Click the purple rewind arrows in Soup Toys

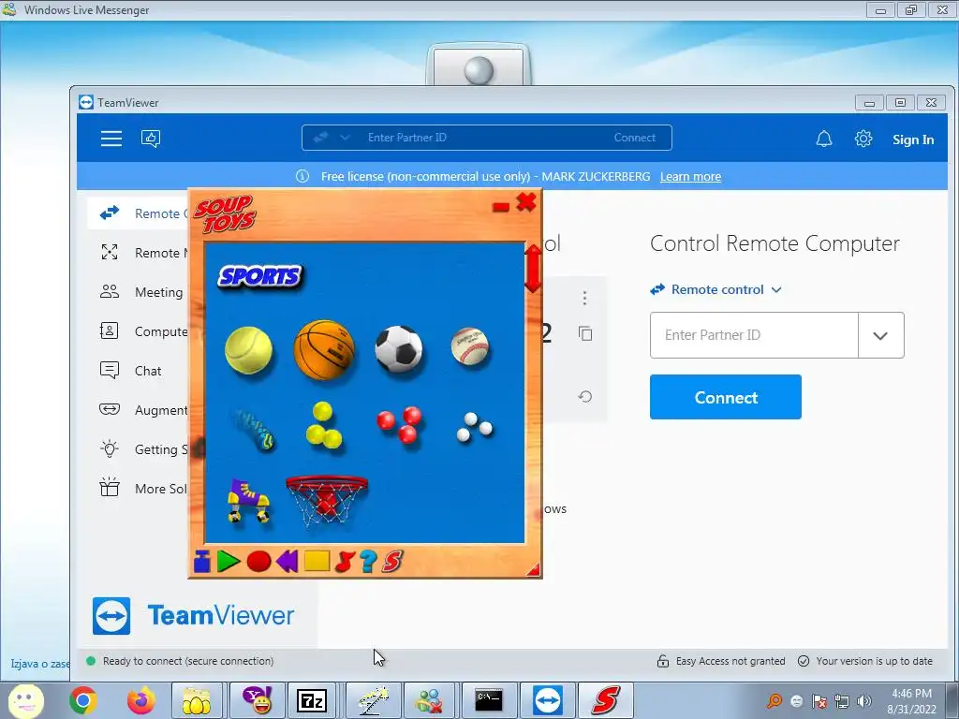287,562
